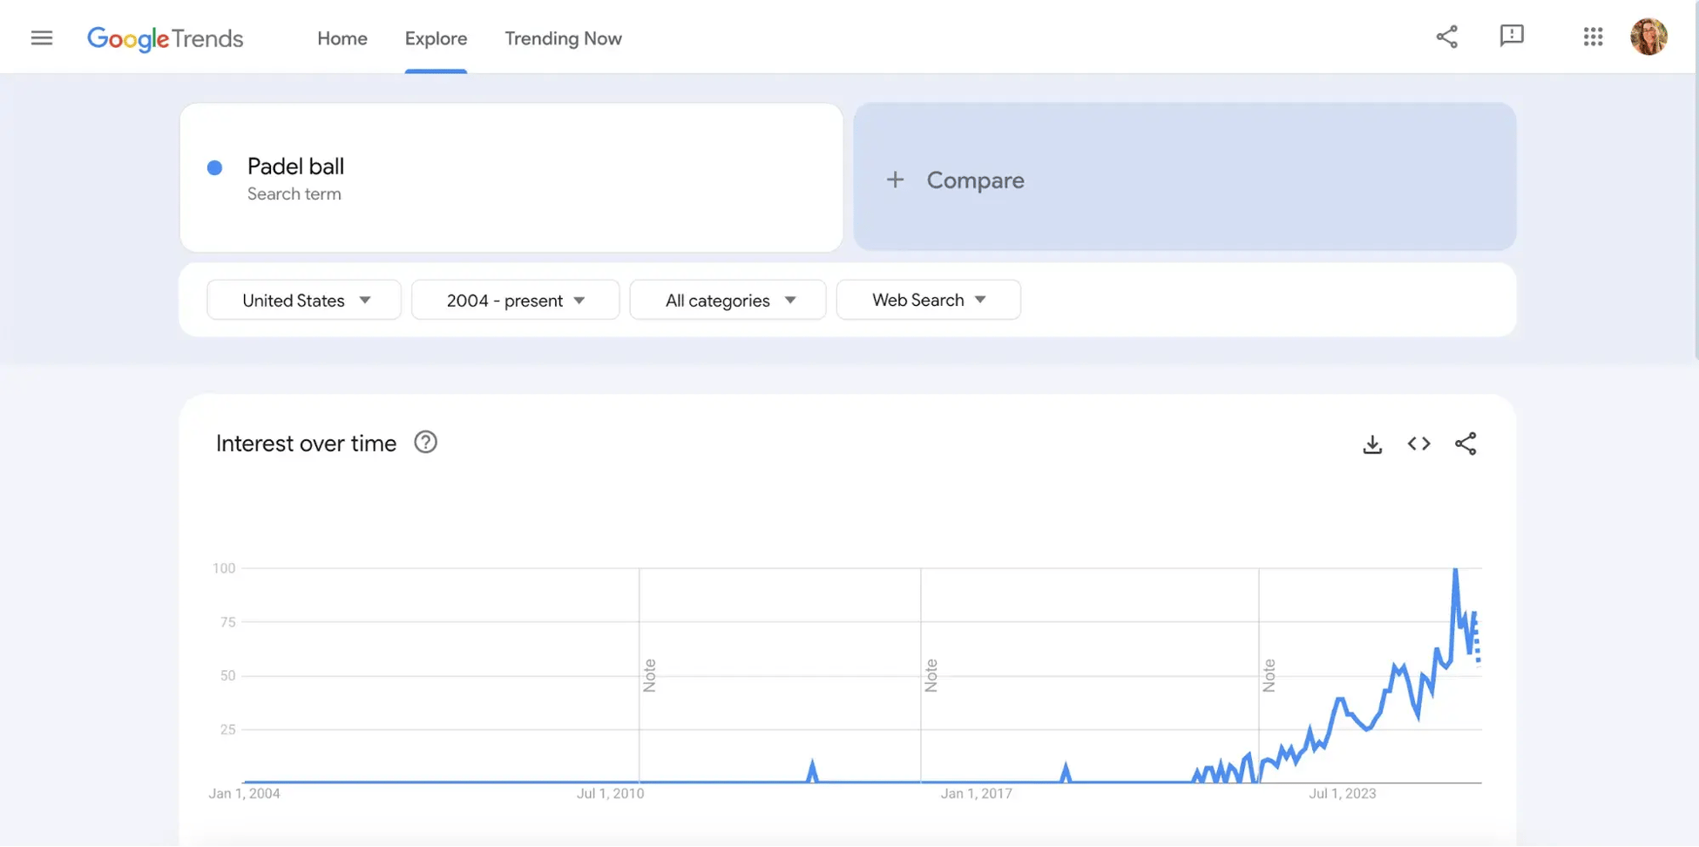Click the Note marker near Jul 1, 2023

click(1269, 675)
